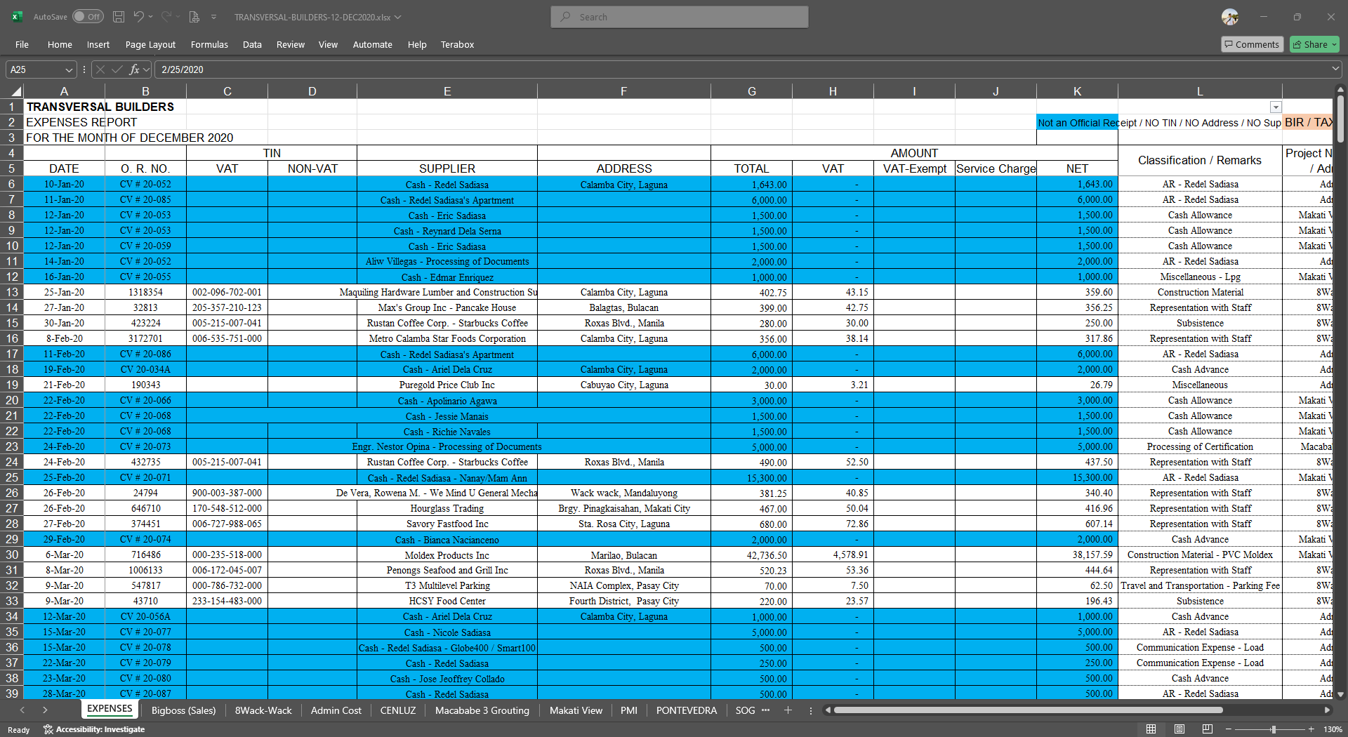The image size is (1348, 737).
Task: Open the Customize Quick Access Toolbar dropdown
Action: (x=213, y=17)
